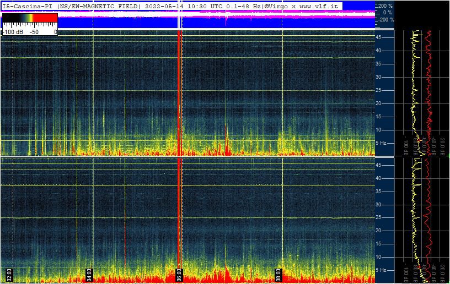Click the 5 Hz label on lower frequency axis
The width and height of the screenshot is (450, 284).
(381, 270)
